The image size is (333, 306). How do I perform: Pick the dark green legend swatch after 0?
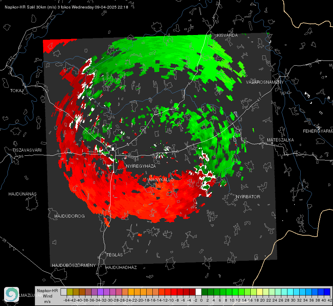point(204,292)
